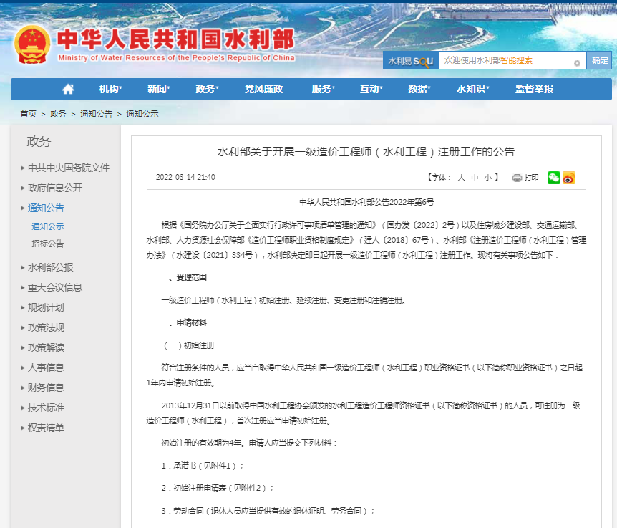Image resolution: width=617 pixels, height=528 pixels.
Task: Expand the 政务 navigation dropdown
Action: point(207,89)
